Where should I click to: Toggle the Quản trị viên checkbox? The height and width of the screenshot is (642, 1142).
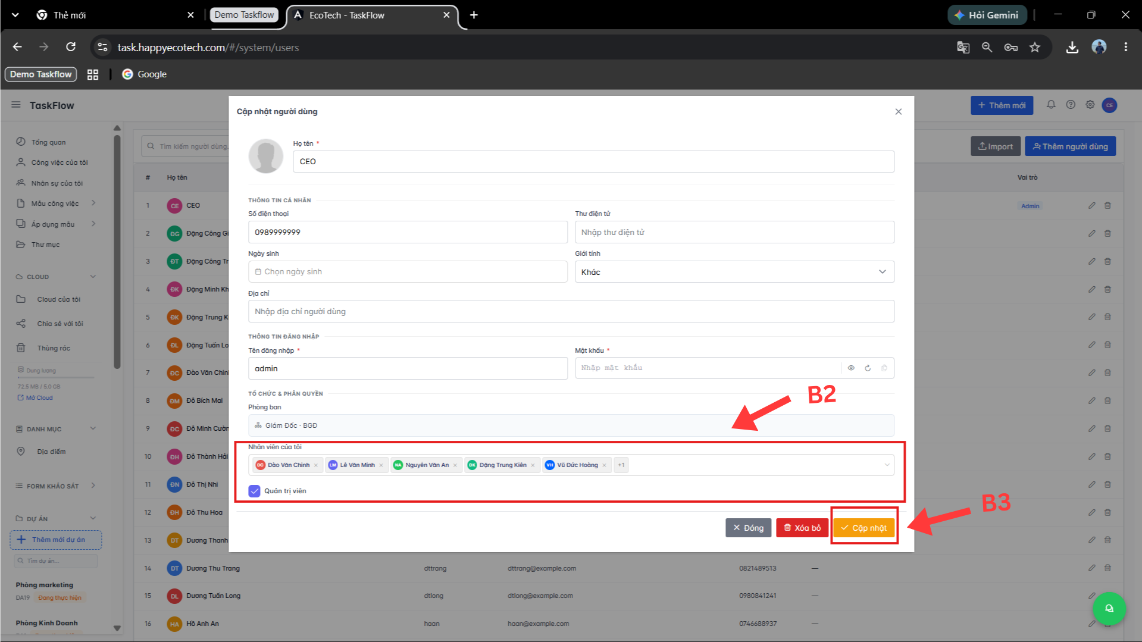click(x=254, y=491)
